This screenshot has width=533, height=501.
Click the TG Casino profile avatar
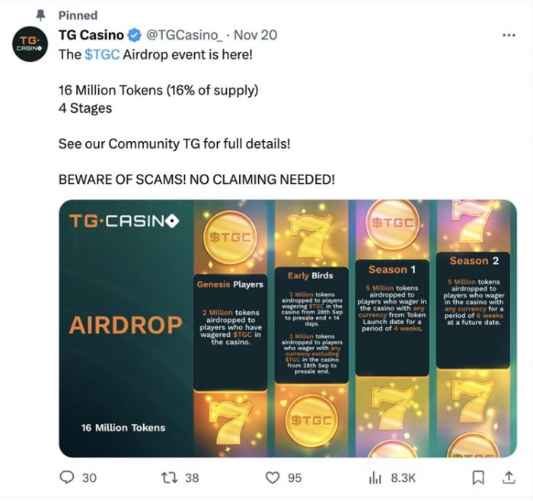pos(30,44)
